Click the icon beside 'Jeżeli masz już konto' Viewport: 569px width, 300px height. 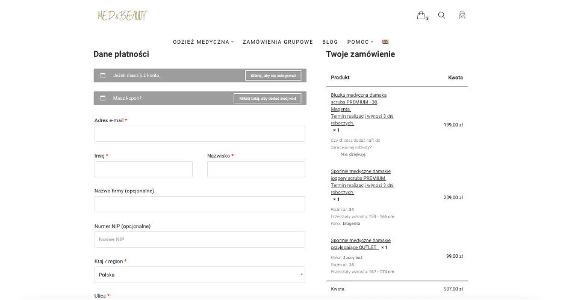tap(102, 76)
